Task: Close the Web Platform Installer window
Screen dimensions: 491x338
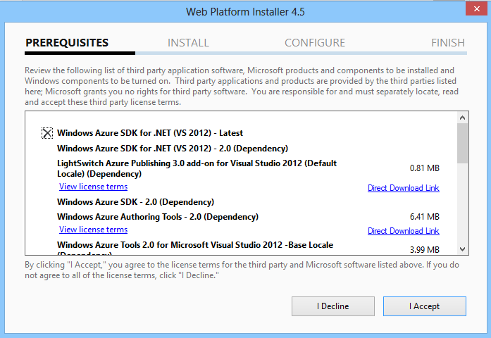Action: [476, 8]
